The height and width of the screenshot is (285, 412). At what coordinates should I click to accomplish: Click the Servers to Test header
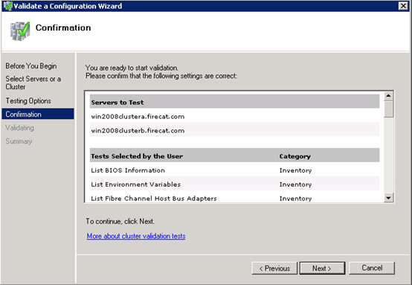point(235,102)
